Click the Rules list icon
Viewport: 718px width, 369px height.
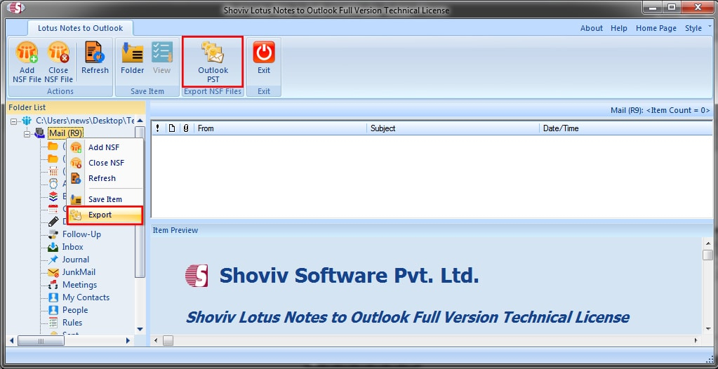click(x=53, y=322)
